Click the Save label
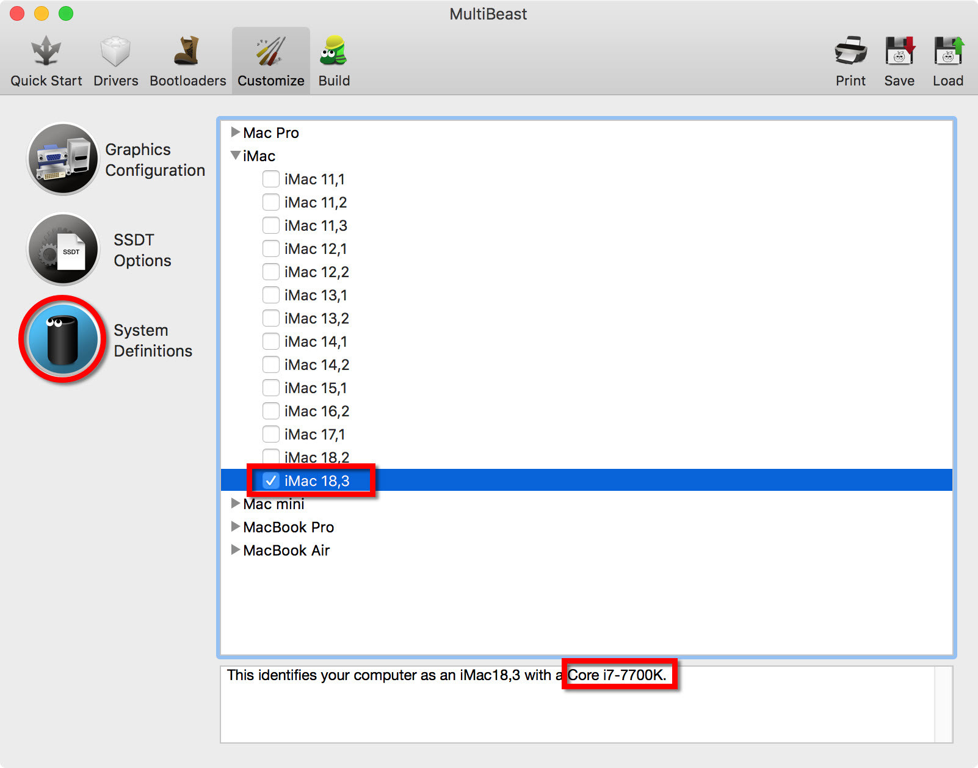The image size is (978, 768). pyautogui.click(x=899, y=81)
